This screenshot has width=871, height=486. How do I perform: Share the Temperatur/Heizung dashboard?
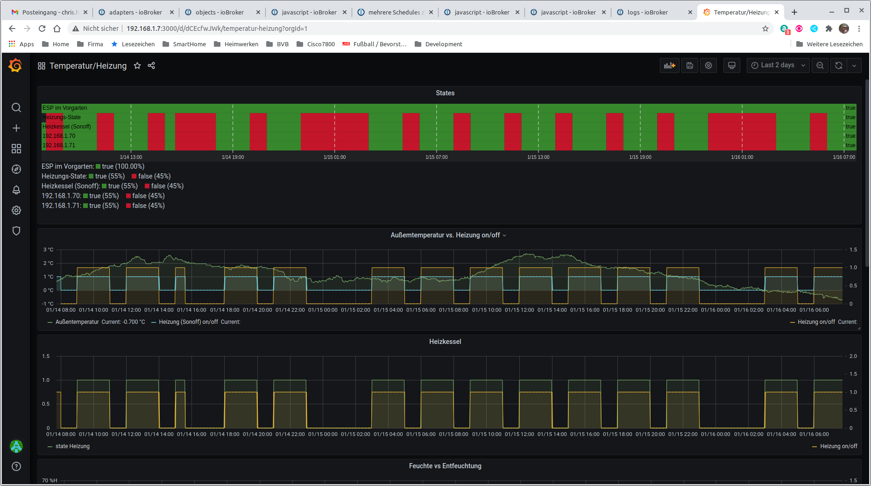click(151, 65)
